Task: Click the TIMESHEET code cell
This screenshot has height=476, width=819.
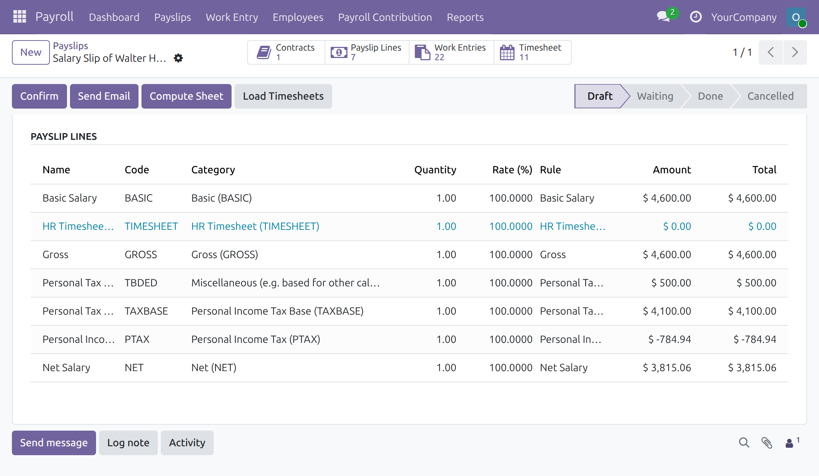Action: point(151,226)
